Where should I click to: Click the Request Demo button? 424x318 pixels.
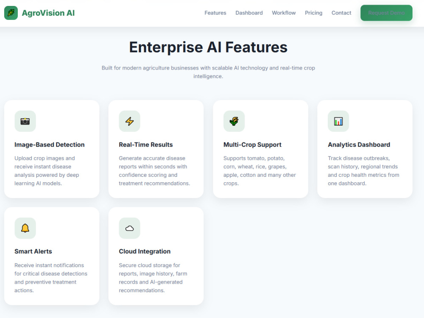pyautogui.click(x=386, y=13)
